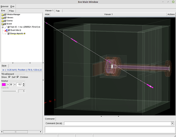The height and width of the screenshot is (137, 176).
Task: Toggle the WindowManager checkbox
Action: coord(5,15)
